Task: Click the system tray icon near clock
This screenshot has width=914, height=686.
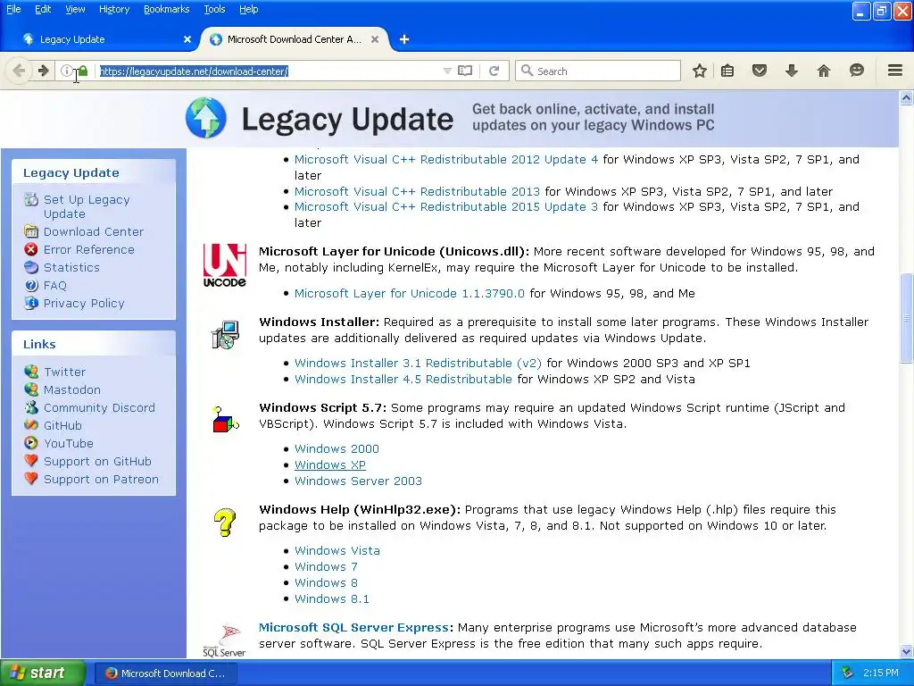Action: coord(848,673)
